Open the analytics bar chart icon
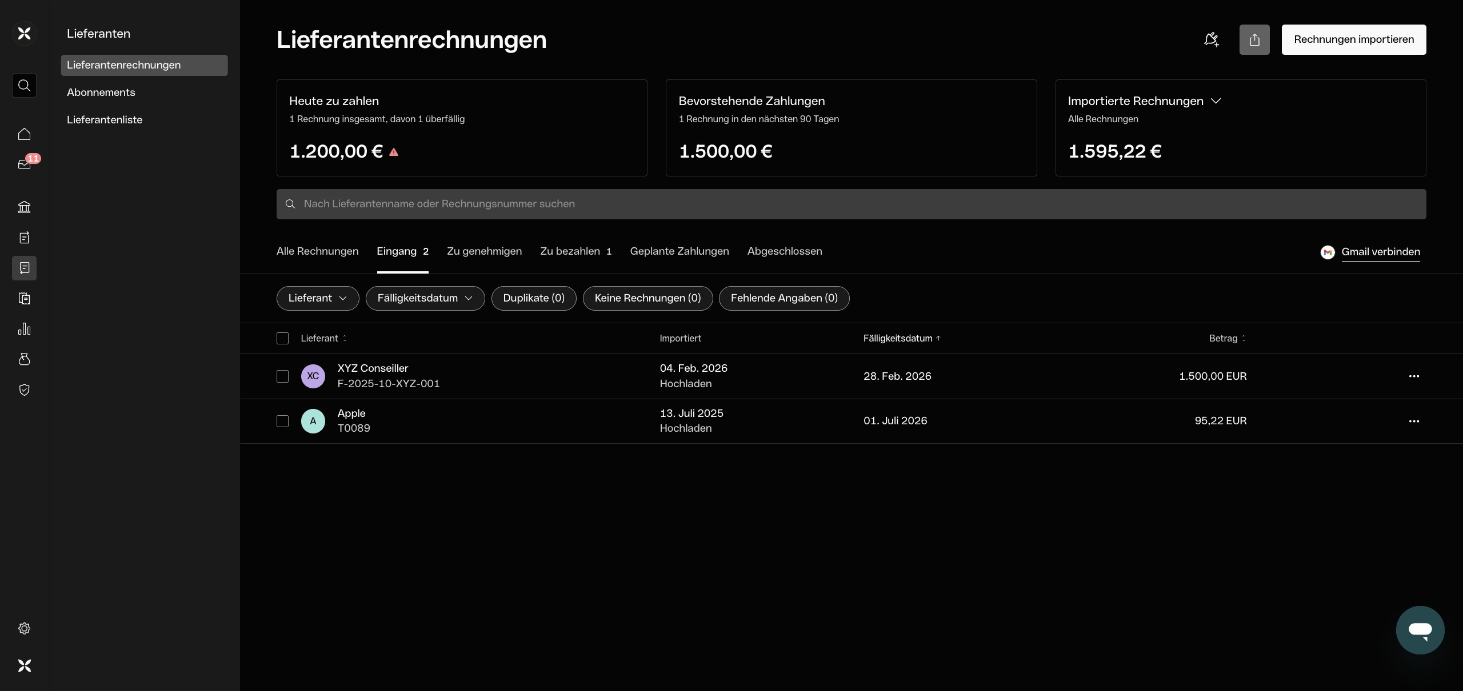The width and height of the screenshot is (1463, 691). coord(24,329)
